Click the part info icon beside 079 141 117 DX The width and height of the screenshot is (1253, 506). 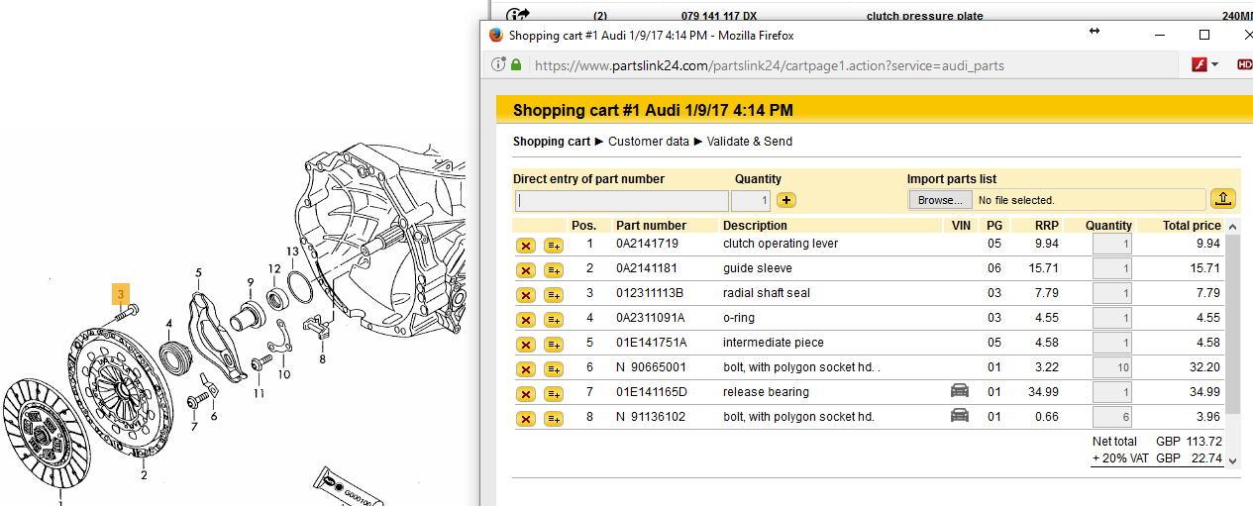tap(518, 15)
